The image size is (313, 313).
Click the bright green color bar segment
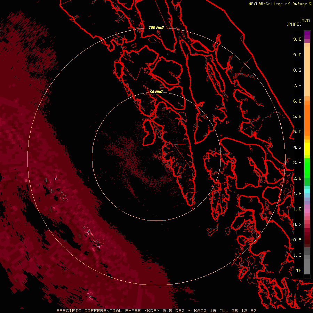click(x=307, y=168)
